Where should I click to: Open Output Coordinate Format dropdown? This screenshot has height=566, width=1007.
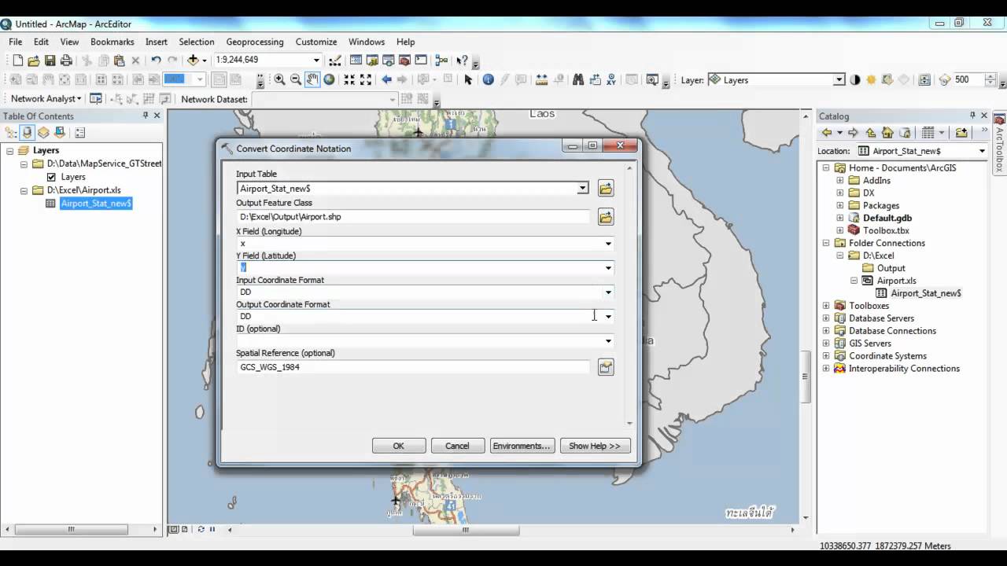tap(608, 317)
